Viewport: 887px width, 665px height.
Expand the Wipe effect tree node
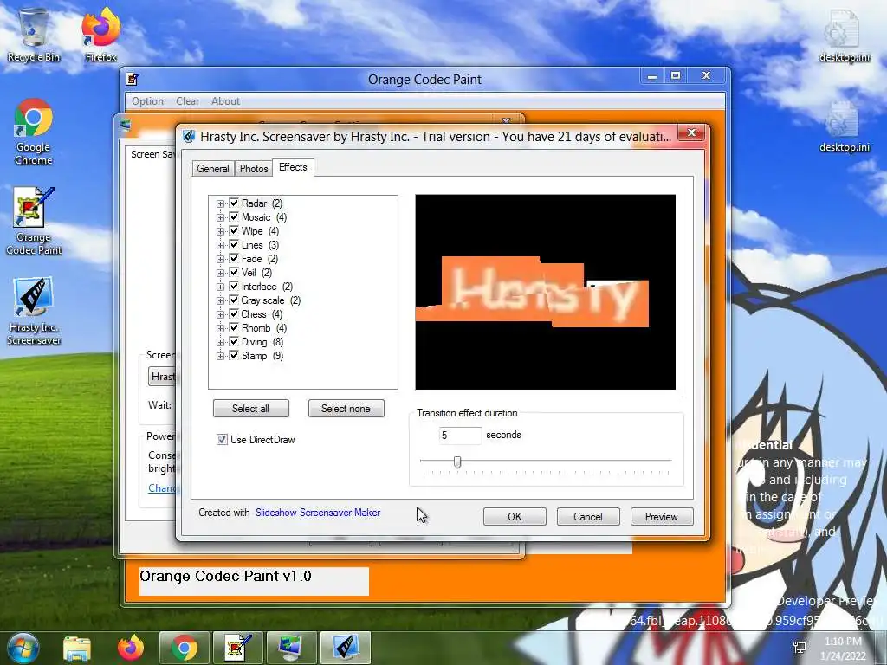coord(220,231)
